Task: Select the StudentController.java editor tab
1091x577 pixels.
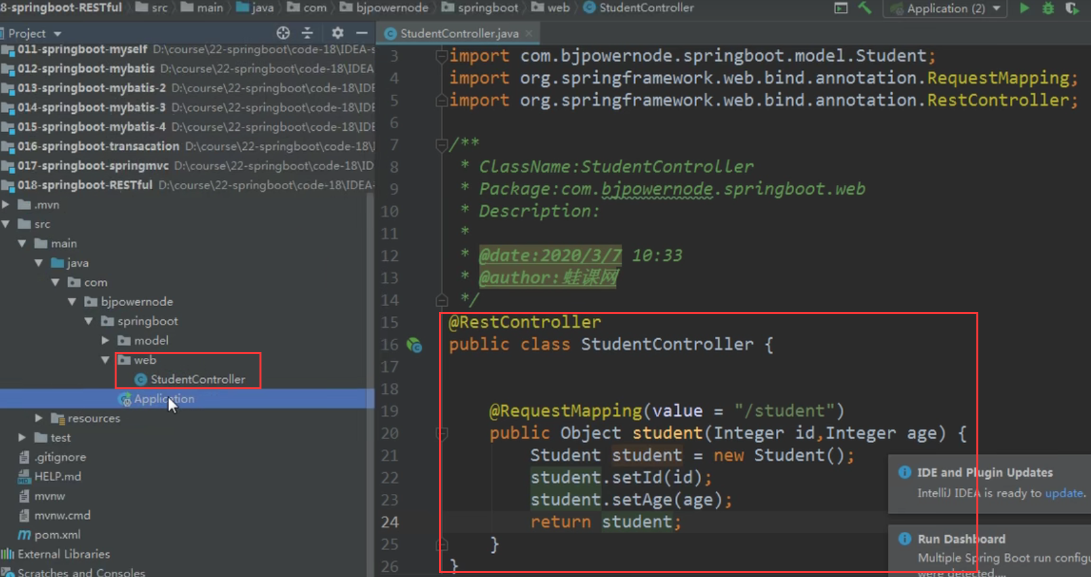Action: coord(459,33)
